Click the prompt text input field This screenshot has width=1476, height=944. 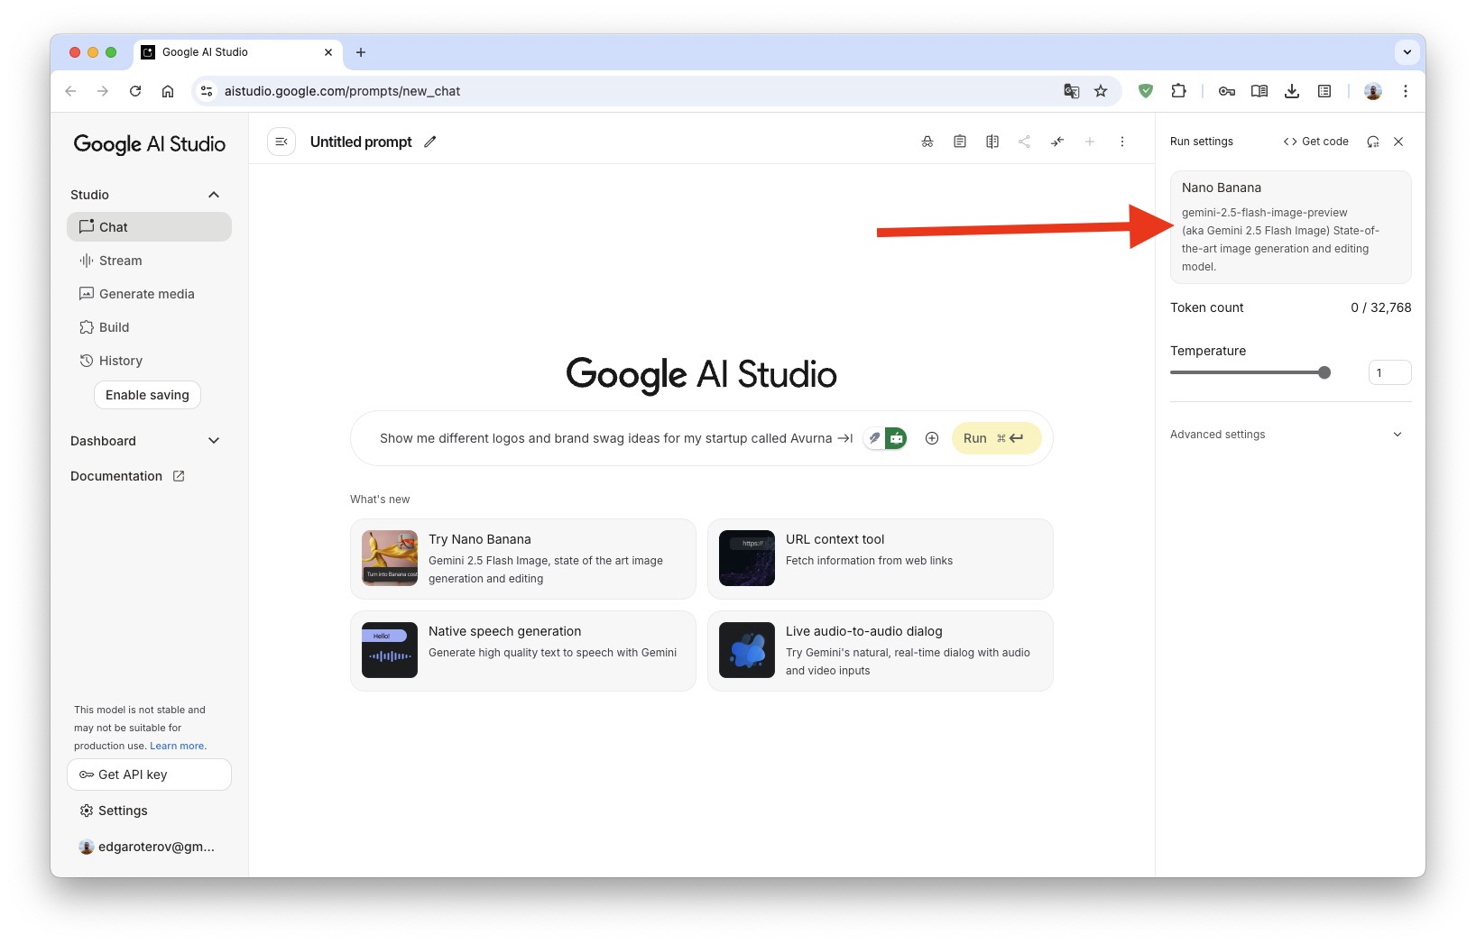click(x=605, y=438)
